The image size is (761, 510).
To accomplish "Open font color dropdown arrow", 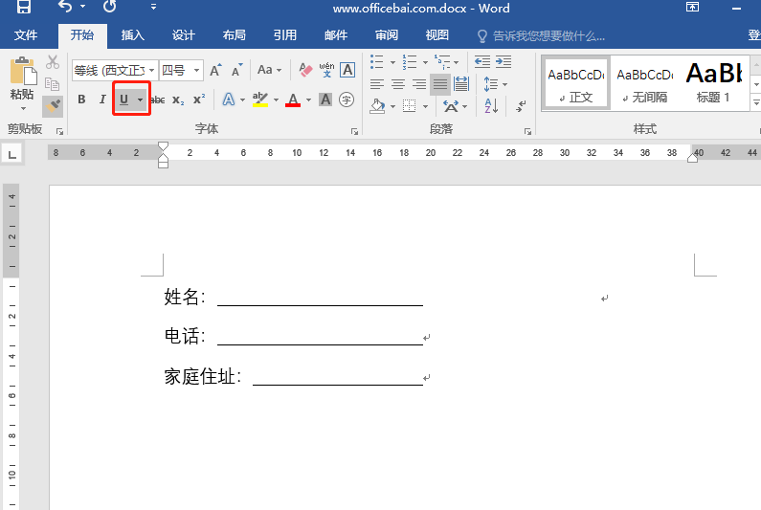I will pos(308,100).
